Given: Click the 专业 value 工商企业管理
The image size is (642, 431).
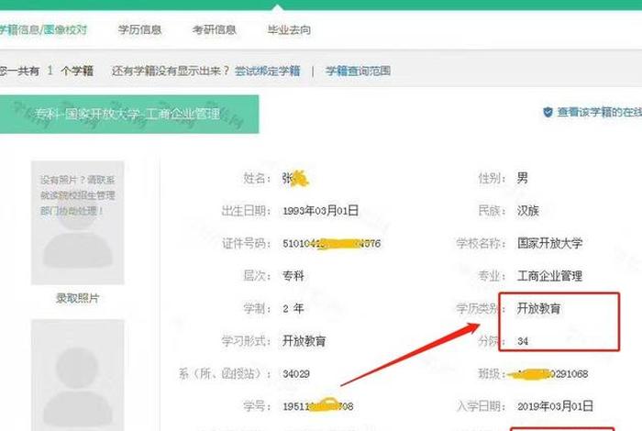Looking at the screenshot, I should pyautogui.click(x=549, y=276).
